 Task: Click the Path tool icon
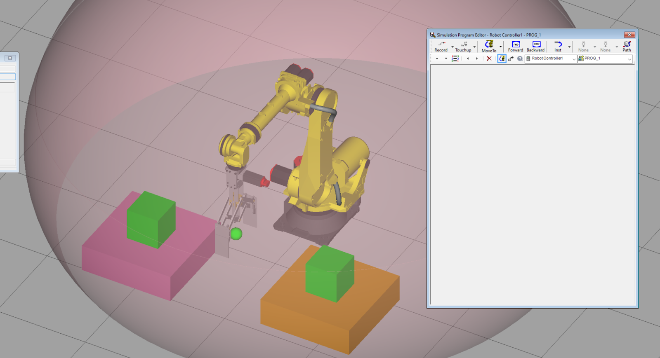[627, 47]
